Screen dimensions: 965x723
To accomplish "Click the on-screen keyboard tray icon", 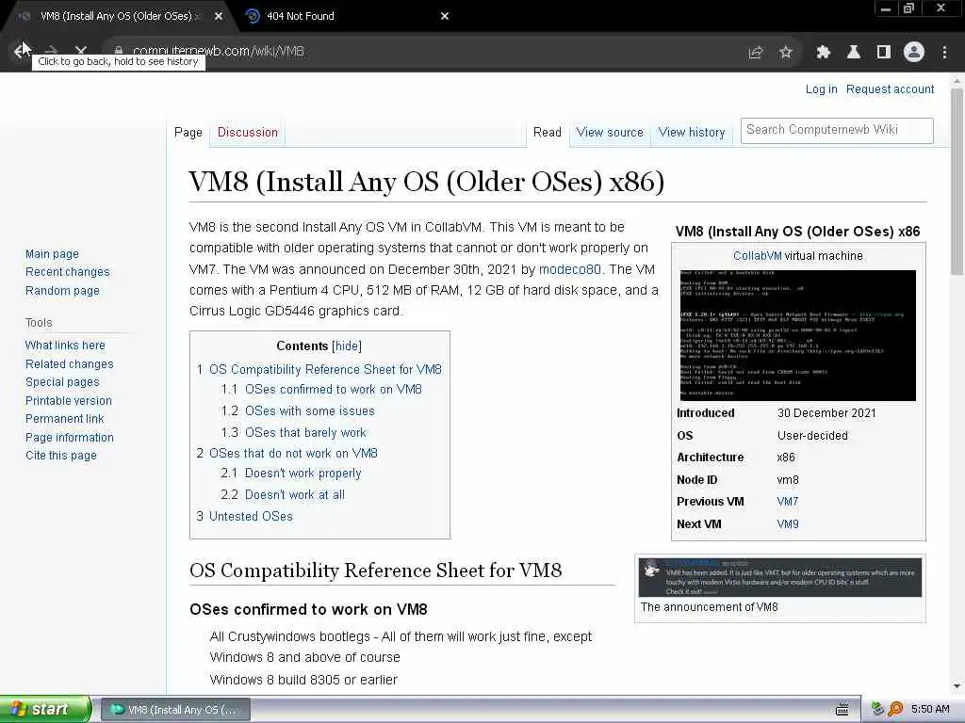I will (842, 710).
